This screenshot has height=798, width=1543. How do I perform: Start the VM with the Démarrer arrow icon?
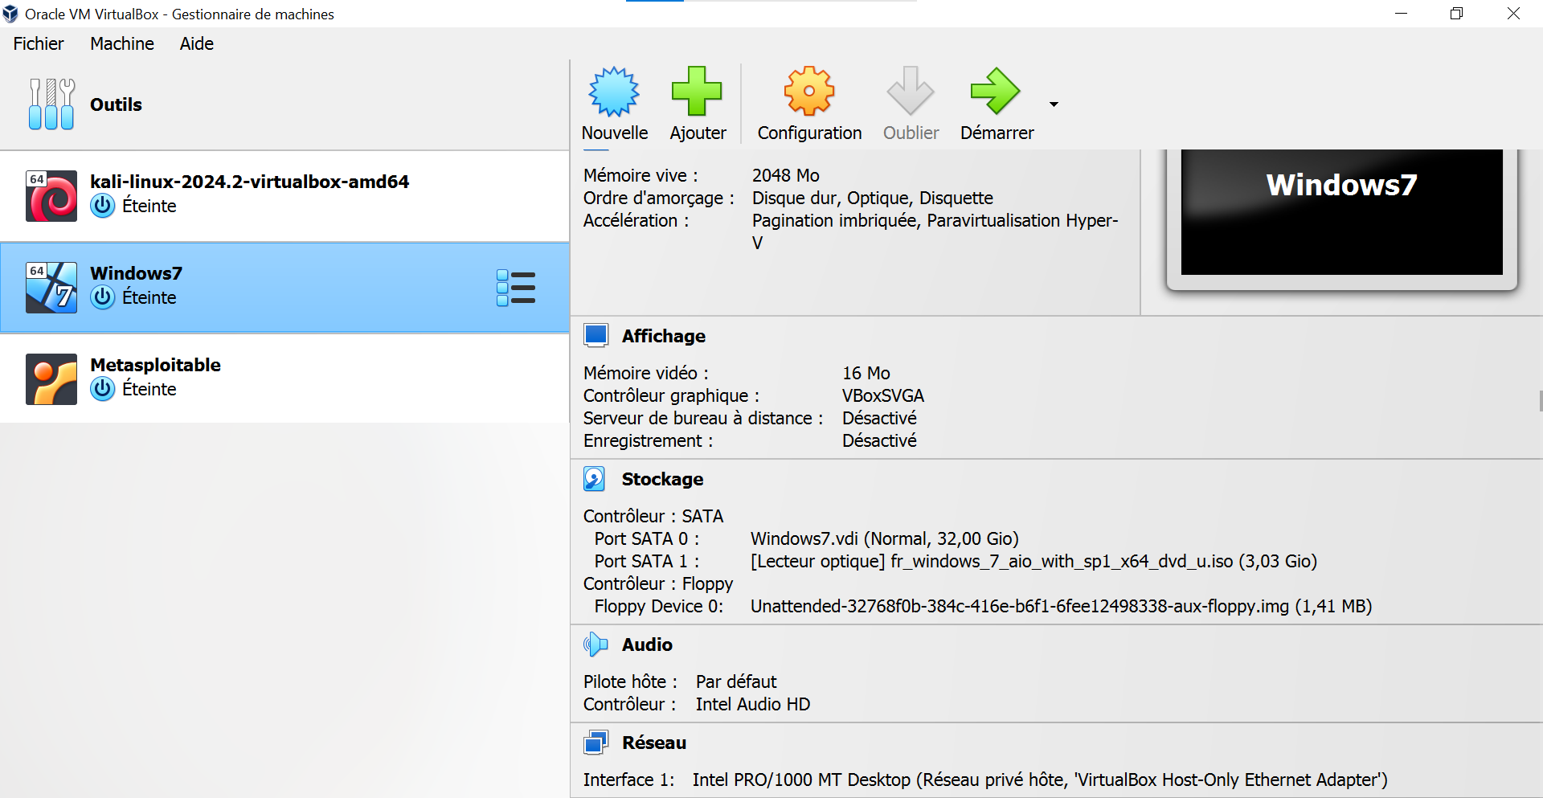tap(996, 91)
